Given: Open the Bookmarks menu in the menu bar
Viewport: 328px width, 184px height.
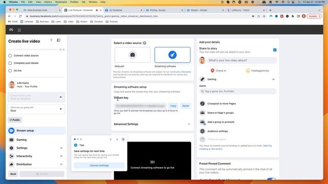Looking at the screenshot, I should (x=61, y=2).
